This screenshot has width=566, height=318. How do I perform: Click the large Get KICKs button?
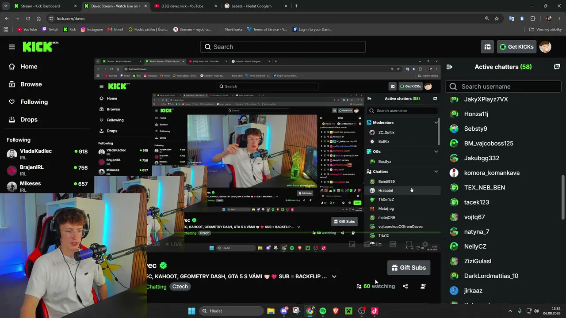(516, 47)
